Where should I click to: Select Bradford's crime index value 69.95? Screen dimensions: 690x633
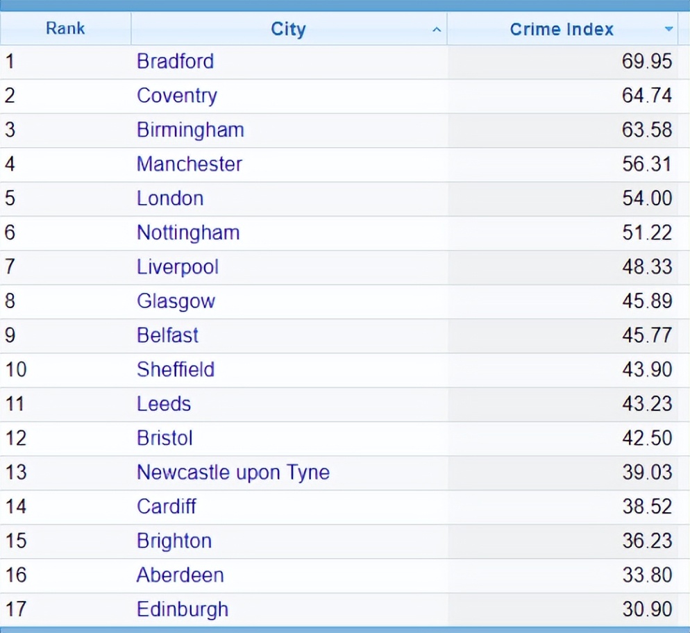646,61
